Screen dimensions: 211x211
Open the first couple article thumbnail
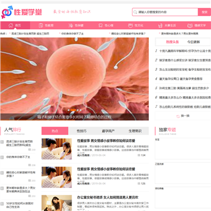[x=57, y=149]
